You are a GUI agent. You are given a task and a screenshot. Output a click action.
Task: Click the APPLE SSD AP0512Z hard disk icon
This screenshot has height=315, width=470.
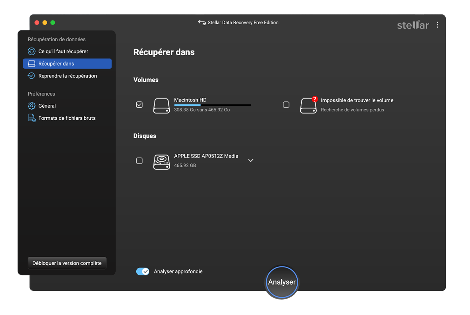(x=162, y=162)
